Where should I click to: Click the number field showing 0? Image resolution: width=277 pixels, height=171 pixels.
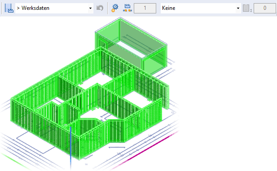[x=264, y=8]
